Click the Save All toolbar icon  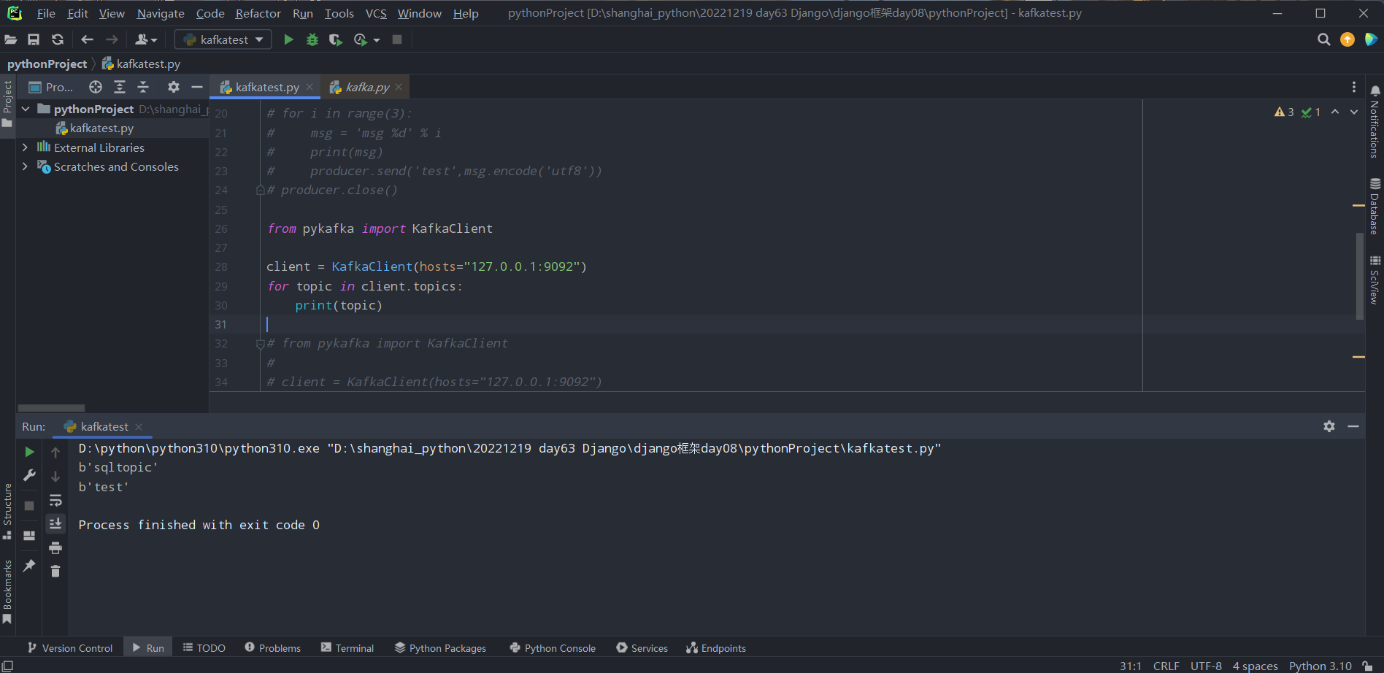click(x=34, y=39)
